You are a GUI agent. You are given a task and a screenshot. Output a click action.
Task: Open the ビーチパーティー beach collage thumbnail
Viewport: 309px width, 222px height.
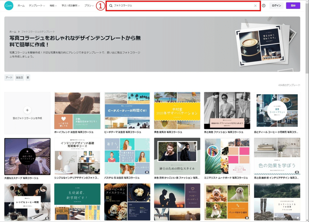[127, 111]
